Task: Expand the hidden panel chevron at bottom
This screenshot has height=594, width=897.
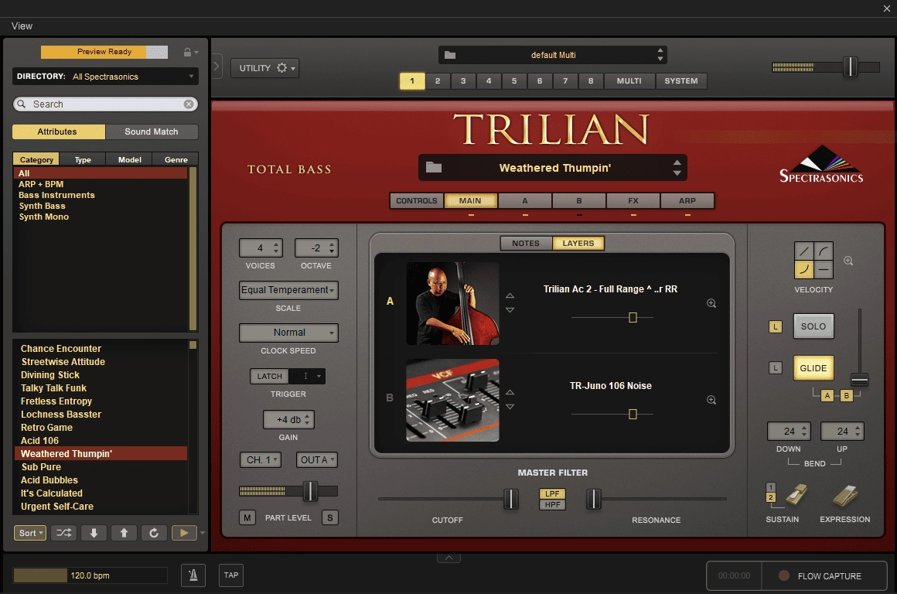Action: coord(449,558)
